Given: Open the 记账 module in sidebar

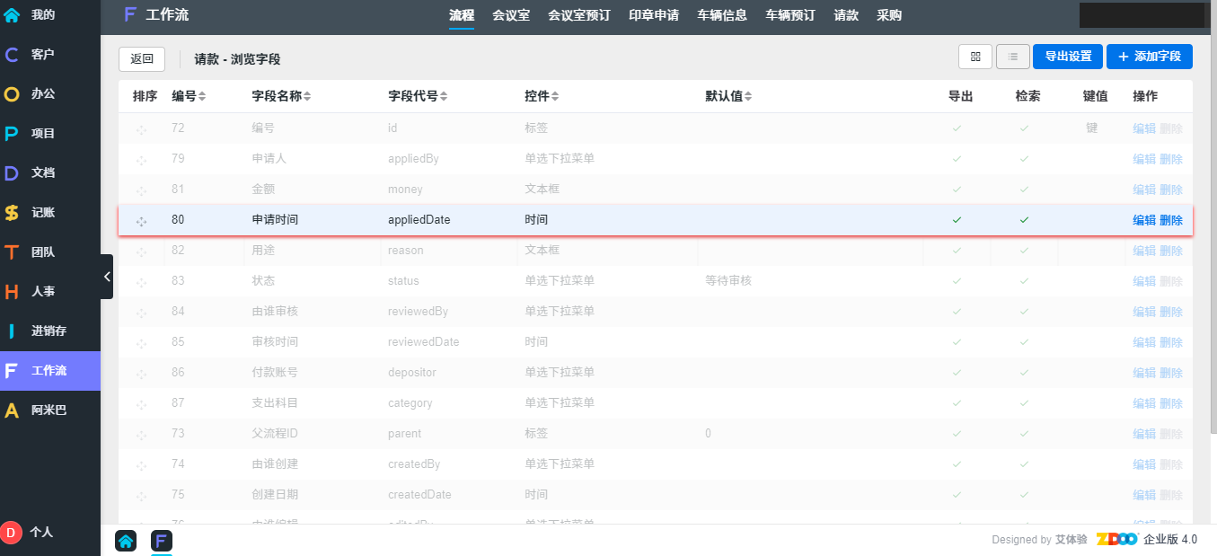Looking at the screenshot, I should 50,212.
